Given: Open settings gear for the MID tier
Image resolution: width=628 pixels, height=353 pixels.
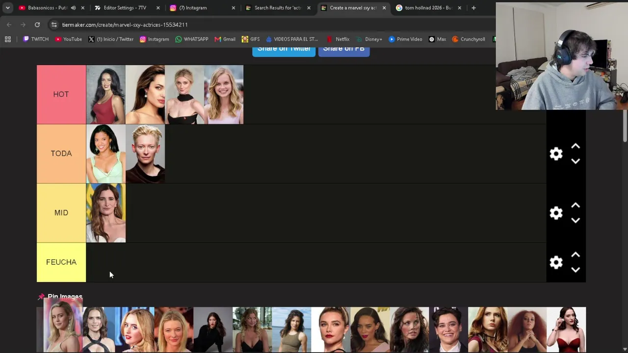Looking at the screenshot, I should [x=556, y=213].
